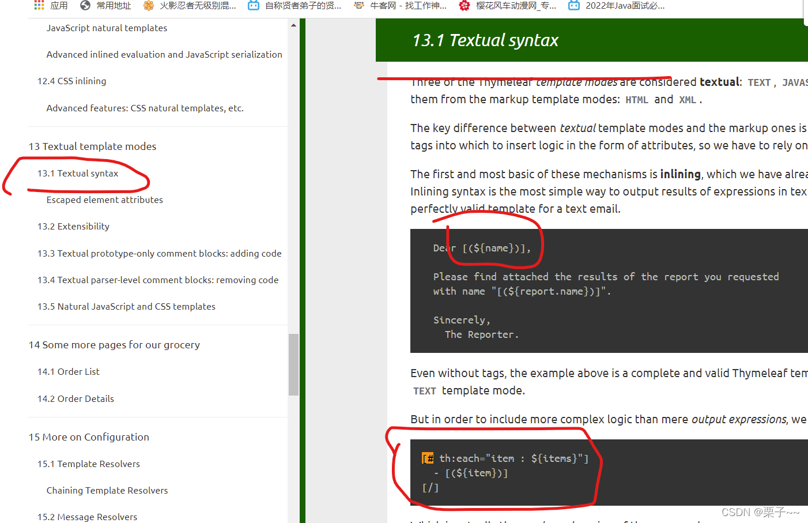Click the code line with [(${report.name})]
Image resolution: width=808 pixels, height=523 pixels.
pos(522,291)
